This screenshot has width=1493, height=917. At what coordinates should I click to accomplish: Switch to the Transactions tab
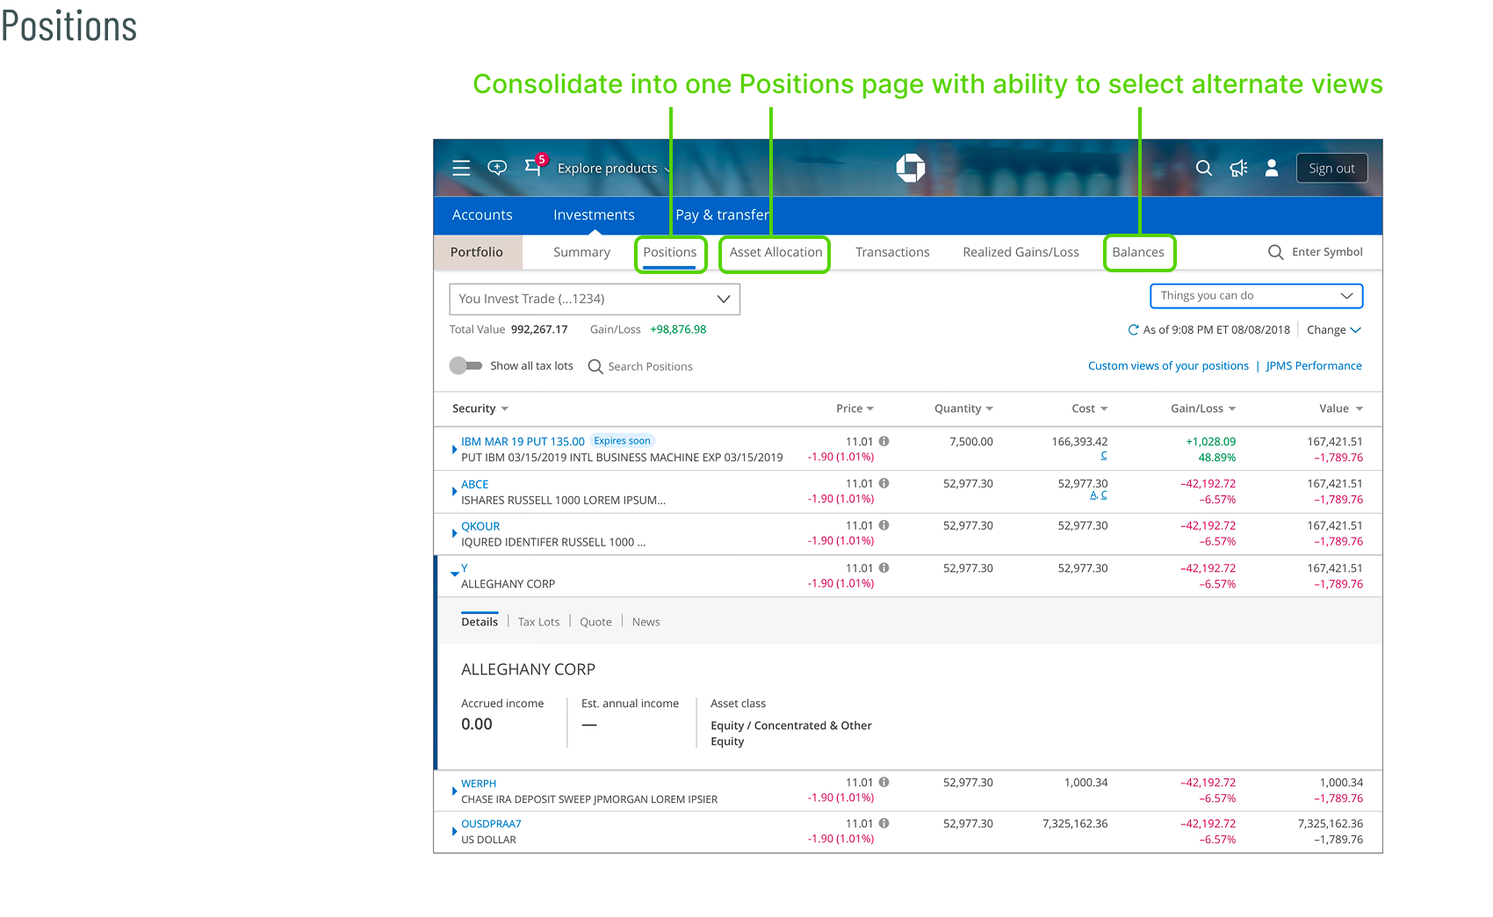point(892,252)
